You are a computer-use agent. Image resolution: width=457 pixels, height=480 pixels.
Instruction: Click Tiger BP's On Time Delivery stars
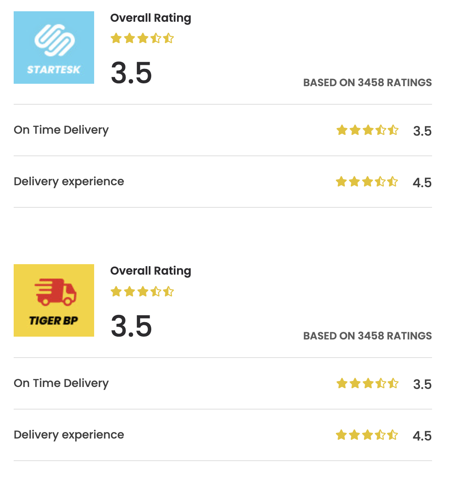(x=367, y=384)
